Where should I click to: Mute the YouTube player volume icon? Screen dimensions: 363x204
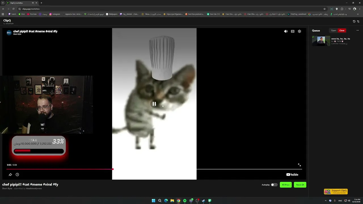click(x=286, y=31)
